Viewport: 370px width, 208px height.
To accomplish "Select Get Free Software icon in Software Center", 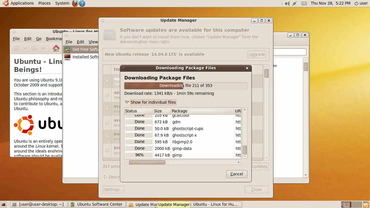I will (x=67, y=49).
